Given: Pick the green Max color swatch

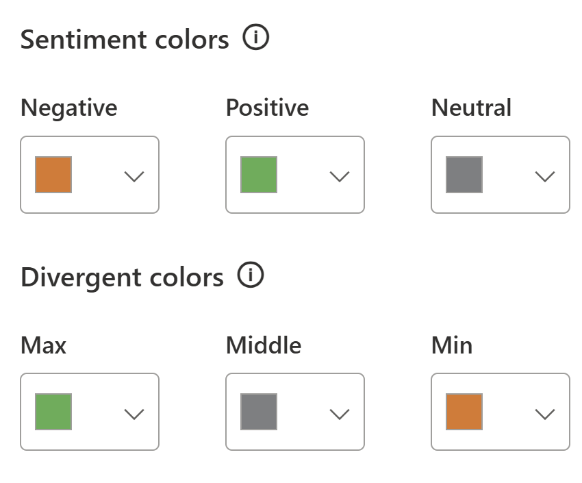Looking at the screenshot, I should [53, 412].
